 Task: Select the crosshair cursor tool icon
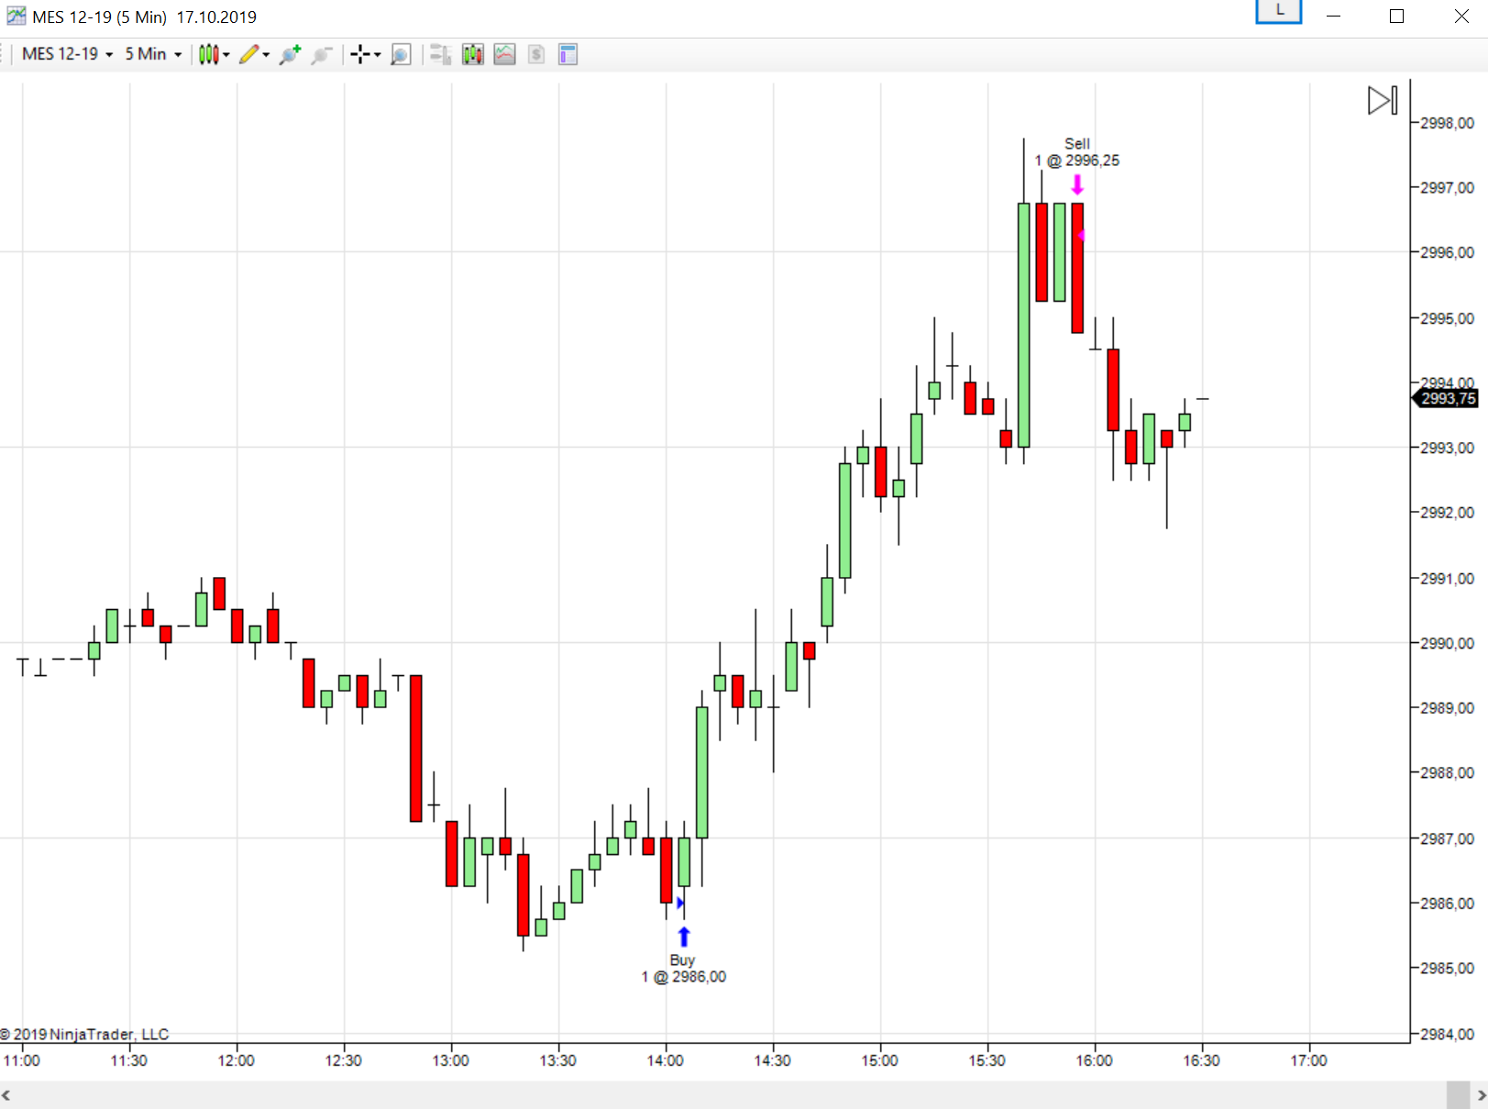coord(360,54)
